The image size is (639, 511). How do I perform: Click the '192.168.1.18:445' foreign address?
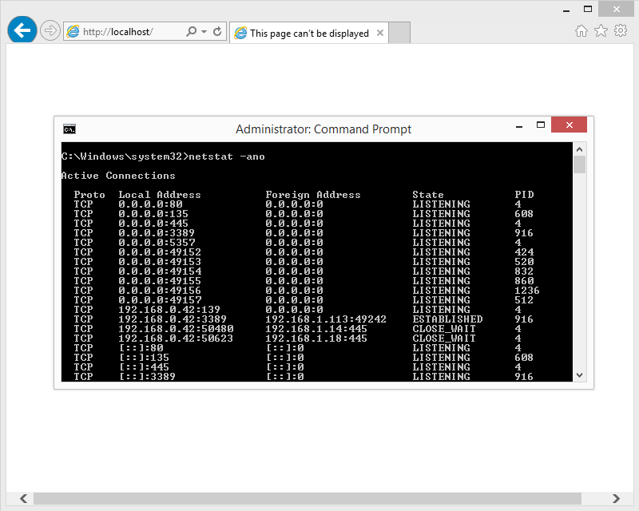click(x=316, y=339)
